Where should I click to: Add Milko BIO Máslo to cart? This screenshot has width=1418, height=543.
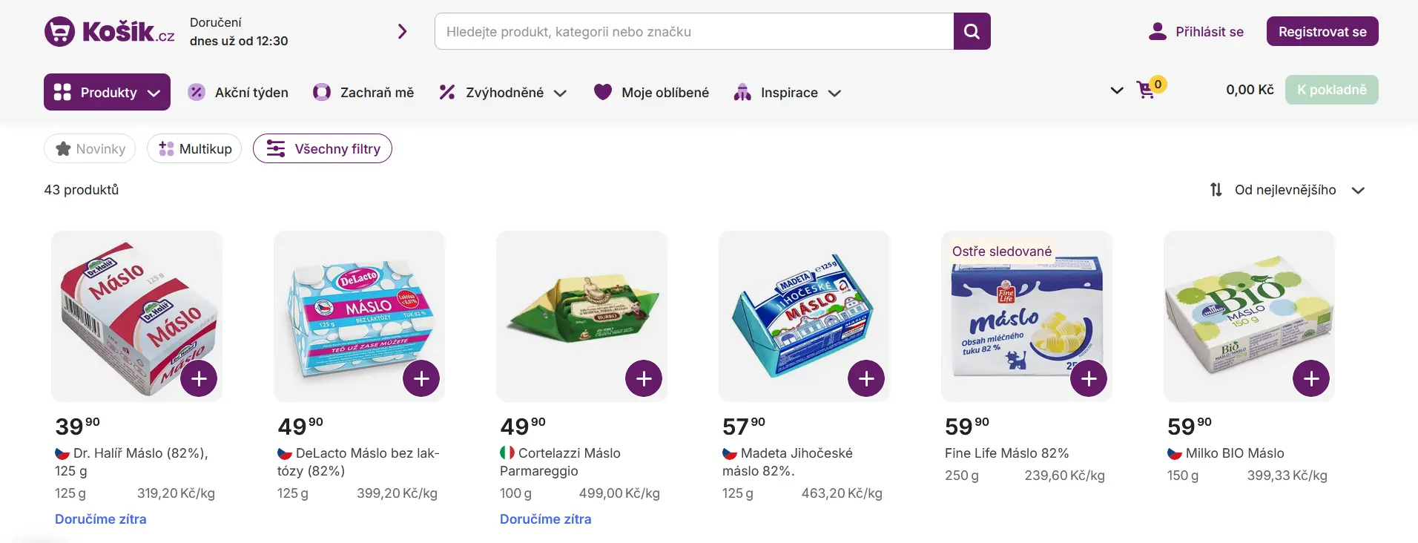(x=1311, y=378)
